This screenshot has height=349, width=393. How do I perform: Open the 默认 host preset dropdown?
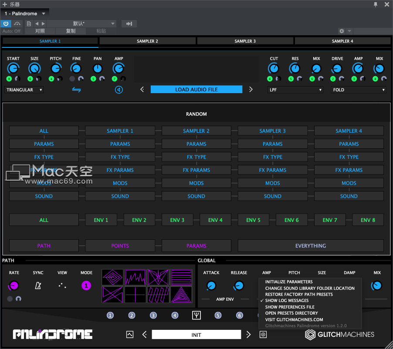tap(81, 23)
